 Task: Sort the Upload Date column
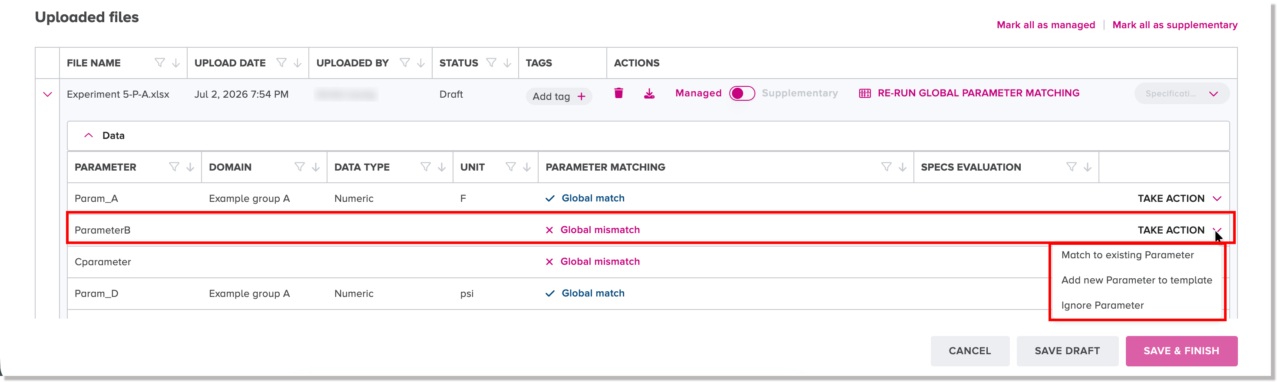point(298,63)
